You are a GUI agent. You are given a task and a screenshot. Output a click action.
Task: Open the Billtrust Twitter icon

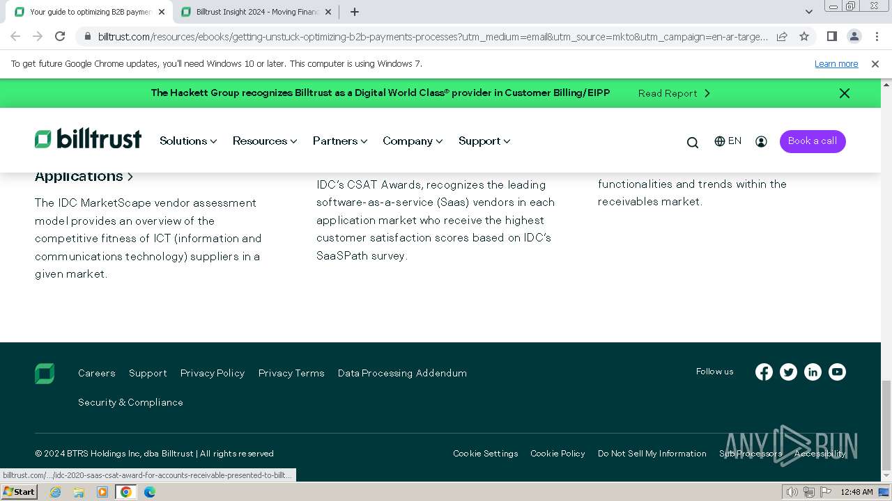pyautogui.click(x=788, y=372)
